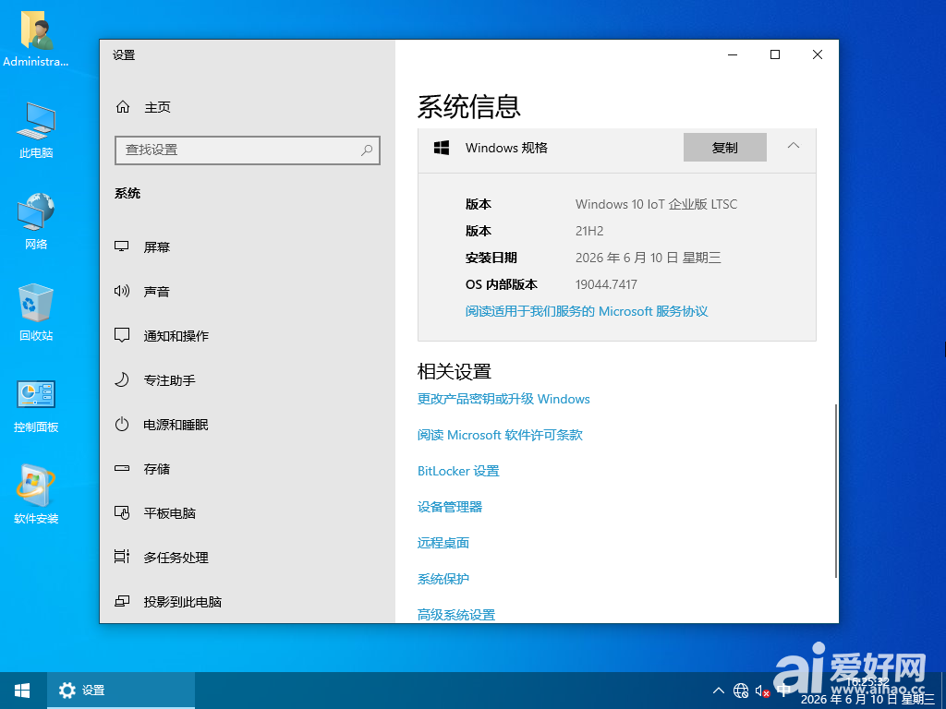The width and height of the screenshot is (946, 709).
Task: Click the Windows logo beside Windows 规格
Action: tap(442, 148)
